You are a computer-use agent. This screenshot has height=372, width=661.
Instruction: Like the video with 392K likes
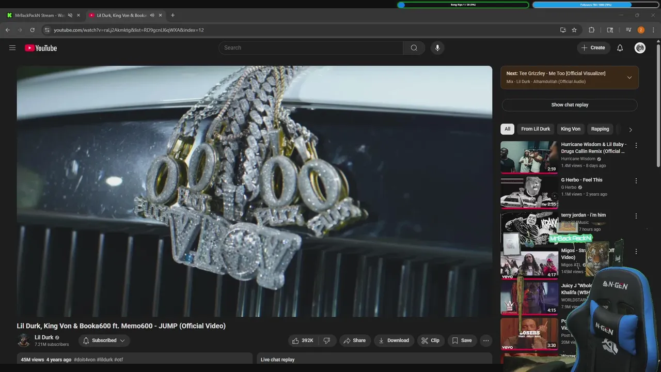point(303,340)
